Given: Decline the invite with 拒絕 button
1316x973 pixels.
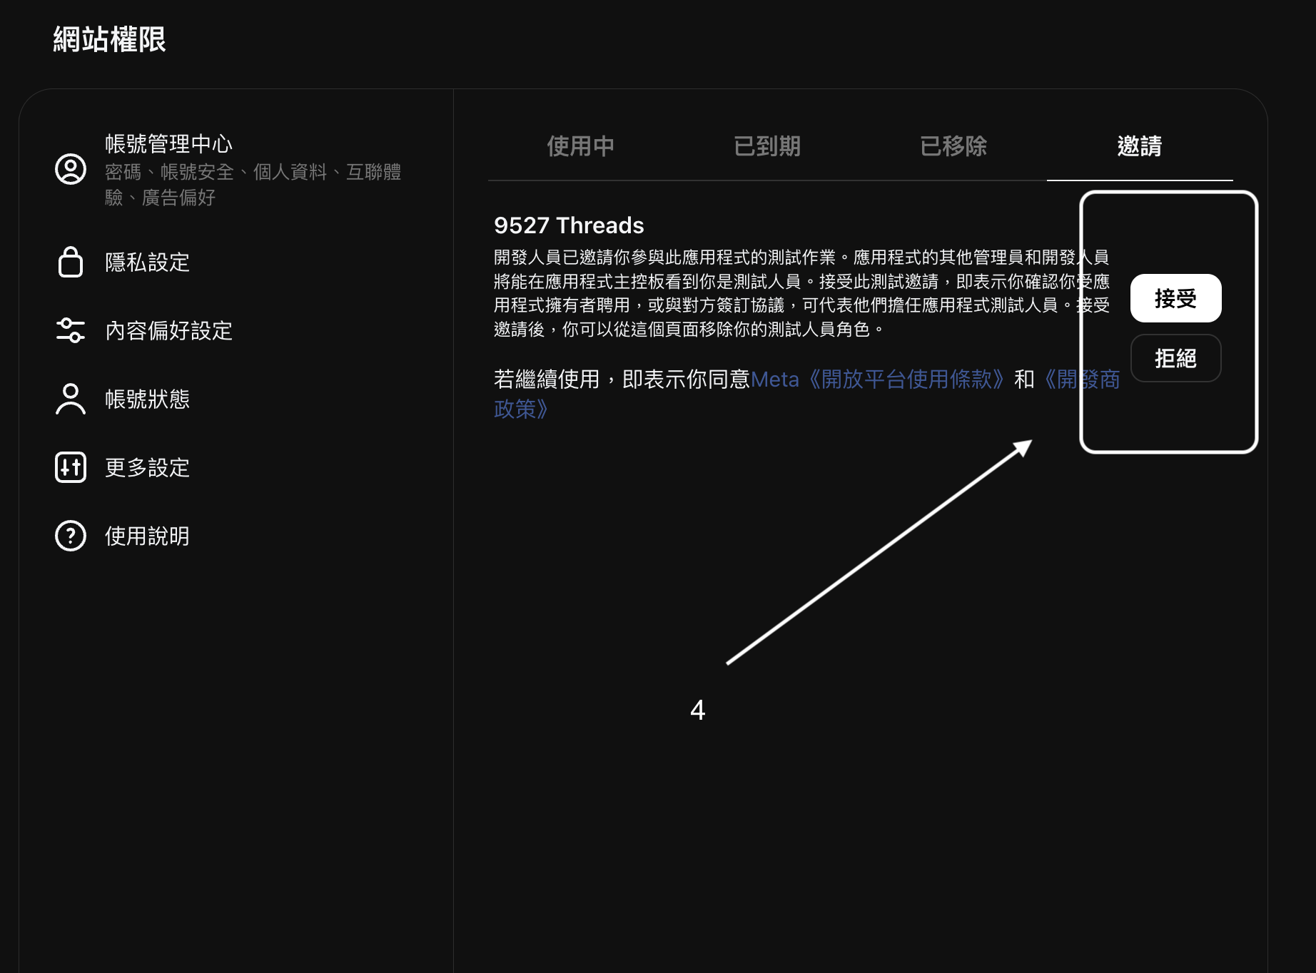Looking at the screenshot, I should (x=1175, y=358).
